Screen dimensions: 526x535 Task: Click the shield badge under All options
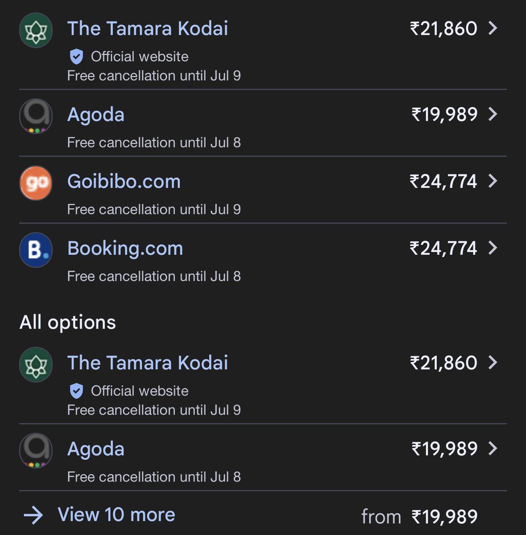(x=77, y=391)
